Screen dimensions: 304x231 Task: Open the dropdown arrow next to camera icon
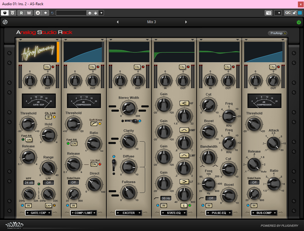(278, 13)
